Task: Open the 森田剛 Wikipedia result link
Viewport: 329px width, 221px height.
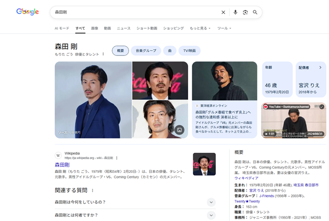Action: (x=62, y=165)
